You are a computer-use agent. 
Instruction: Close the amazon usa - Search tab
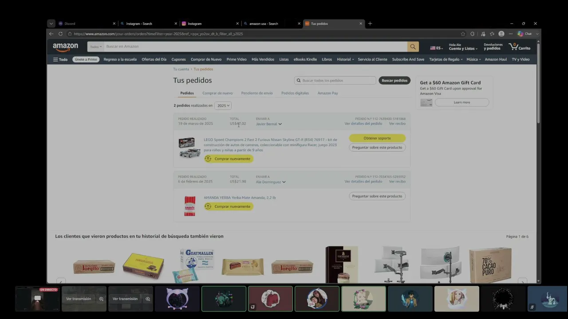pos(299,23)
